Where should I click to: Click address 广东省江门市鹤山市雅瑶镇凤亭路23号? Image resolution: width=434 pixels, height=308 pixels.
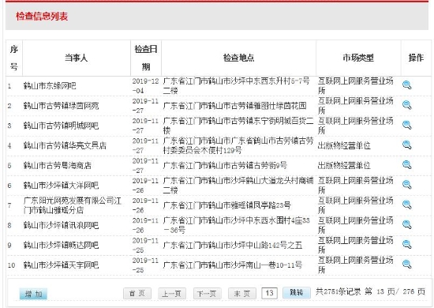click(227, 205)
